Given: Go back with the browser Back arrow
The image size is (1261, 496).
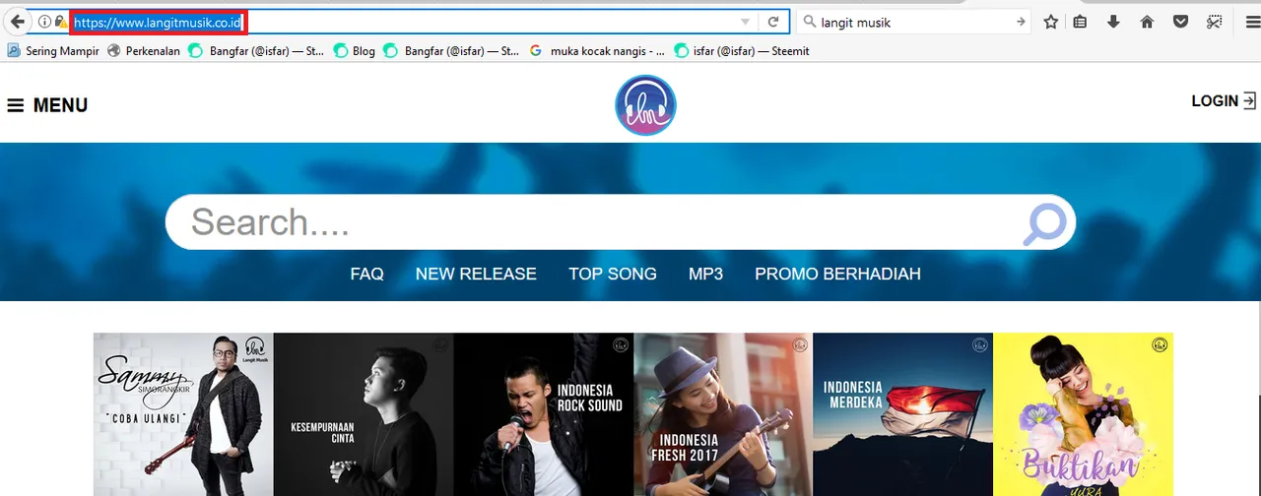Looking at the screenshot, I should pyautogui.click(x=16, y=22).
